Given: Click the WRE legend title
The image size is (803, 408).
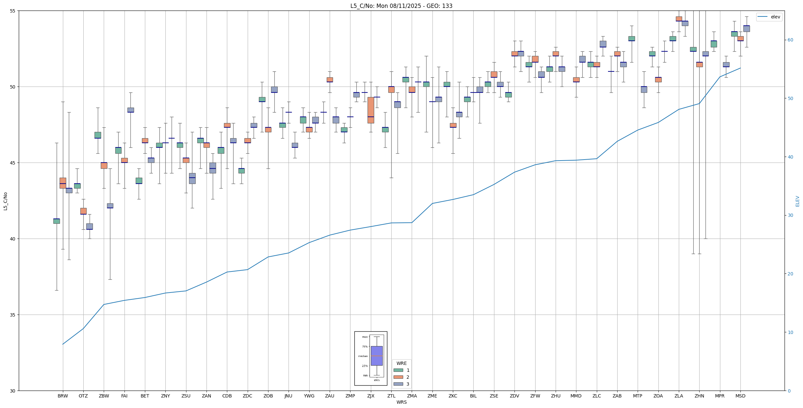Looking at the screenshot, I should point(401,363).
